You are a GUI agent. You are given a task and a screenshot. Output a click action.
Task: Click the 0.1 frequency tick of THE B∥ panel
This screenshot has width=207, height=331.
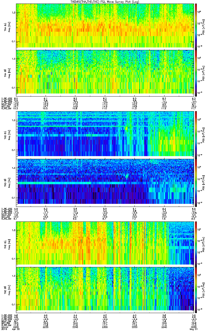13,305
